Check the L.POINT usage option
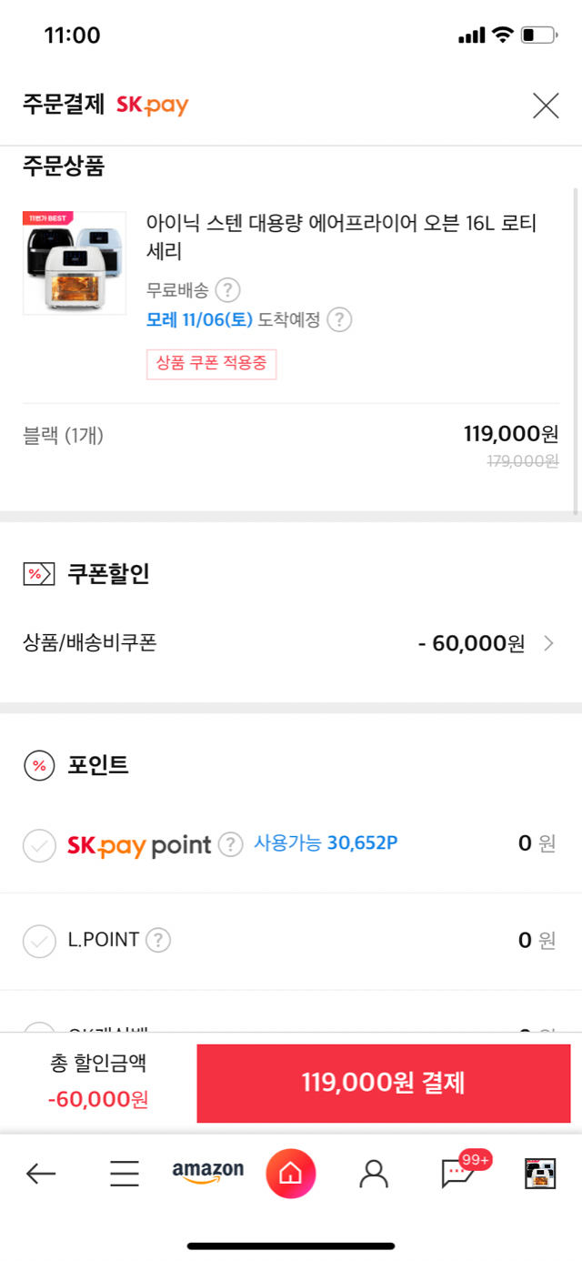 pos(39,941)
